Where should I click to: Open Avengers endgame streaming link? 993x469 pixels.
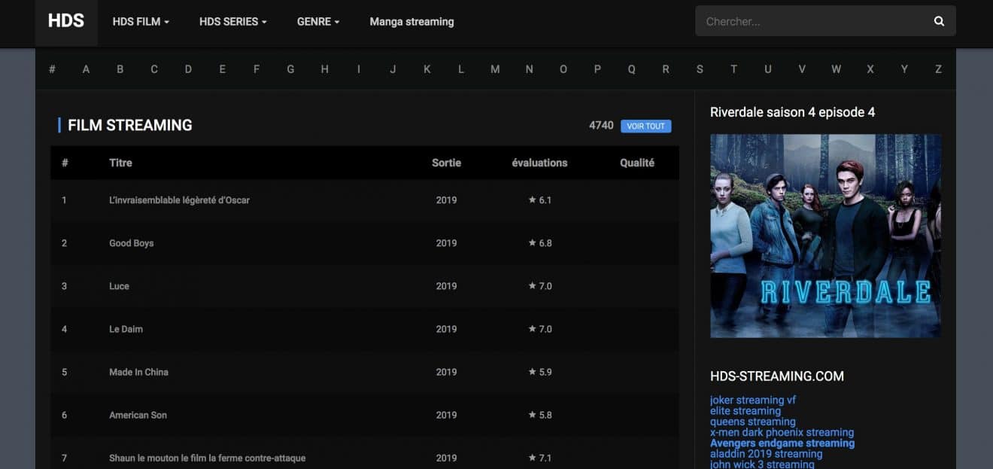(782, 443)
